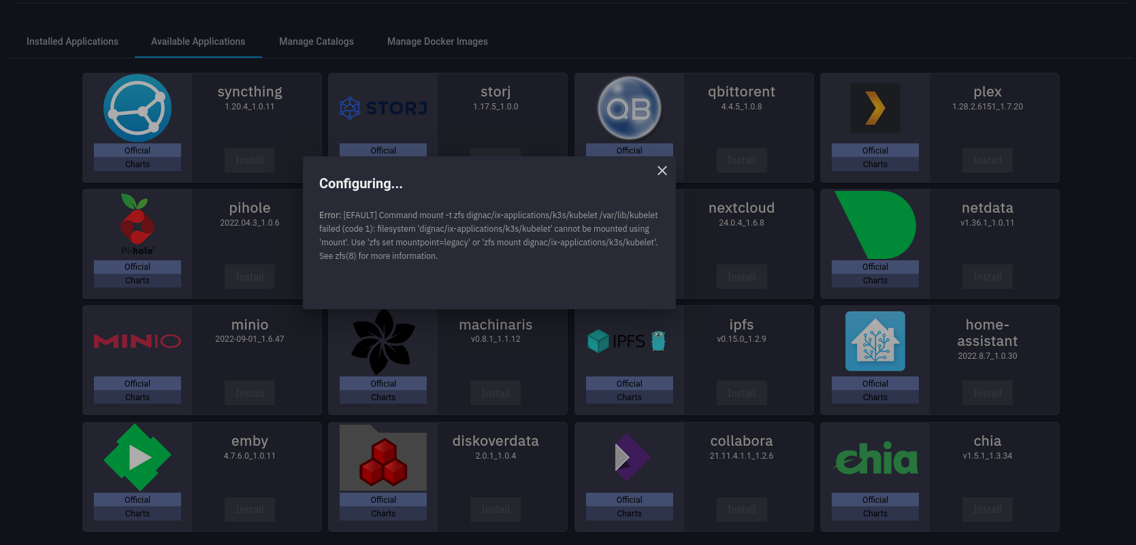Click the Chia green logo
Viewport: 1136px width, 545px height.
pos(877,459)
